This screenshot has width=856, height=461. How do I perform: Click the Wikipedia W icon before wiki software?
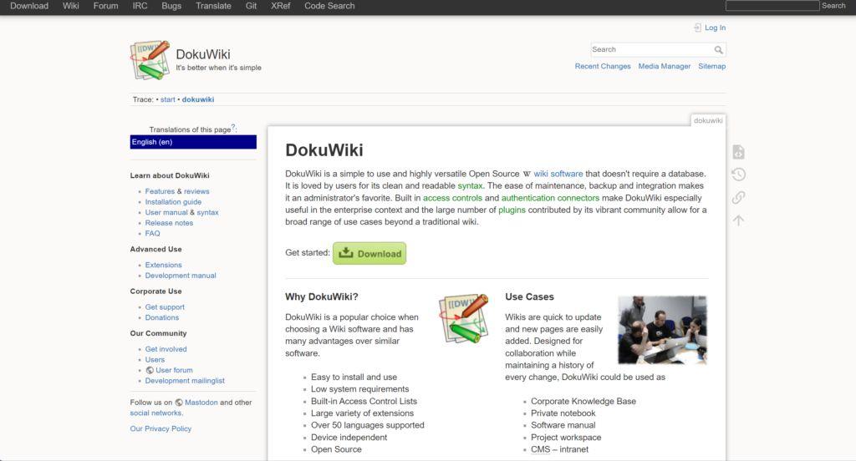coord(527,174)
